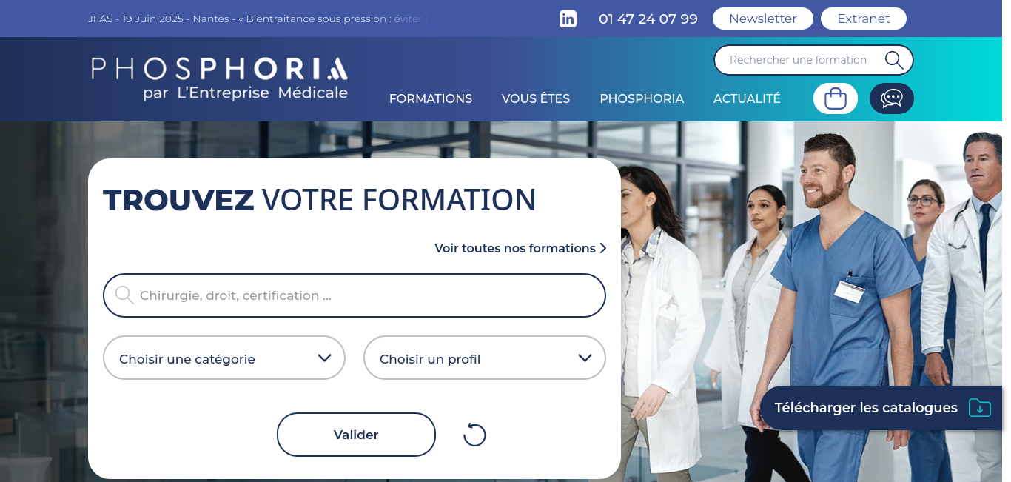
Task: Open the PHOSPHORIA menu item
Action: 642,98
